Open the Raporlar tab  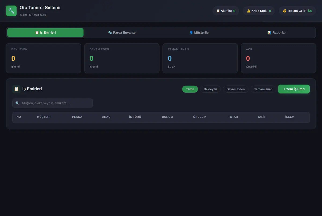coord(277,32)
